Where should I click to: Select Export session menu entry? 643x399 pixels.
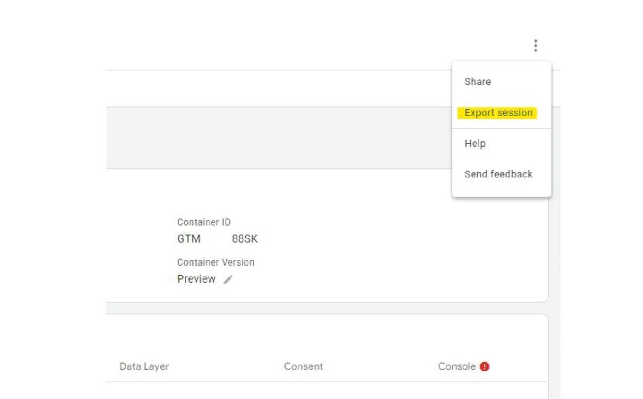(502, 112)
